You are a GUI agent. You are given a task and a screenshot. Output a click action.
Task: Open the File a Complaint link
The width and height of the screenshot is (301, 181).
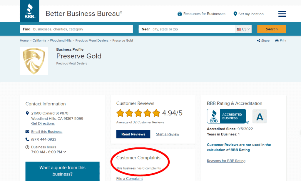pos(129,178)
